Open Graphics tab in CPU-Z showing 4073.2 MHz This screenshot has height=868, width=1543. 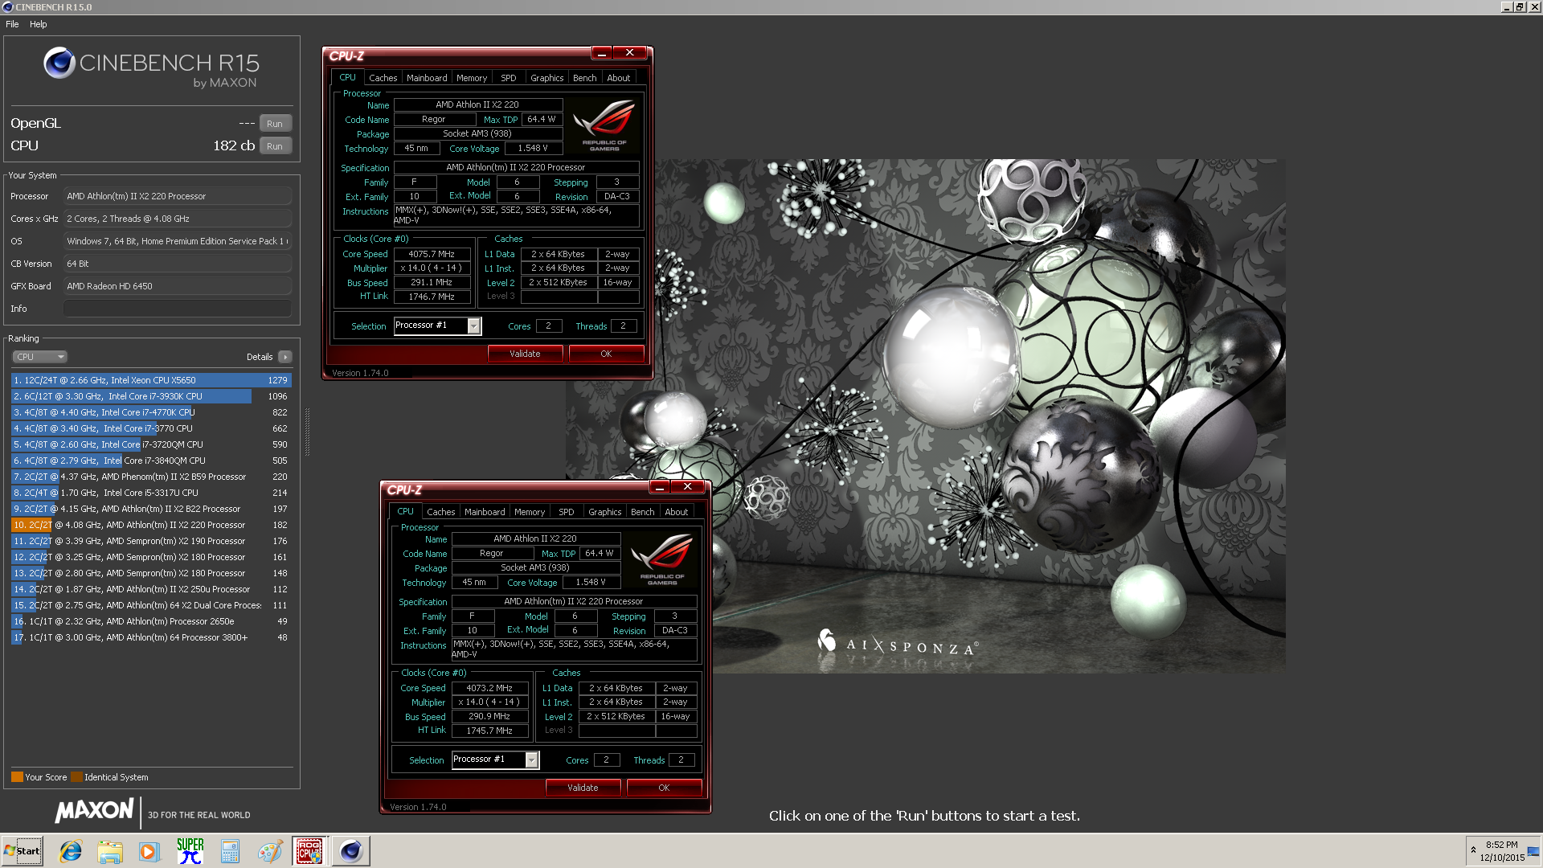pyautogui.click(x=605, y=512)
